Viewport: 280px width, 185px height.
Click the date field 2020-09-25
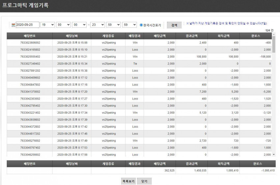click(27, 25)
